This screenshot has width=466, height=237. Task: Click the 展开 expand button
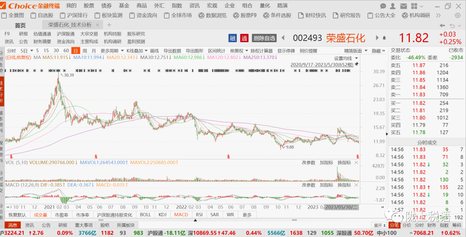380,225
